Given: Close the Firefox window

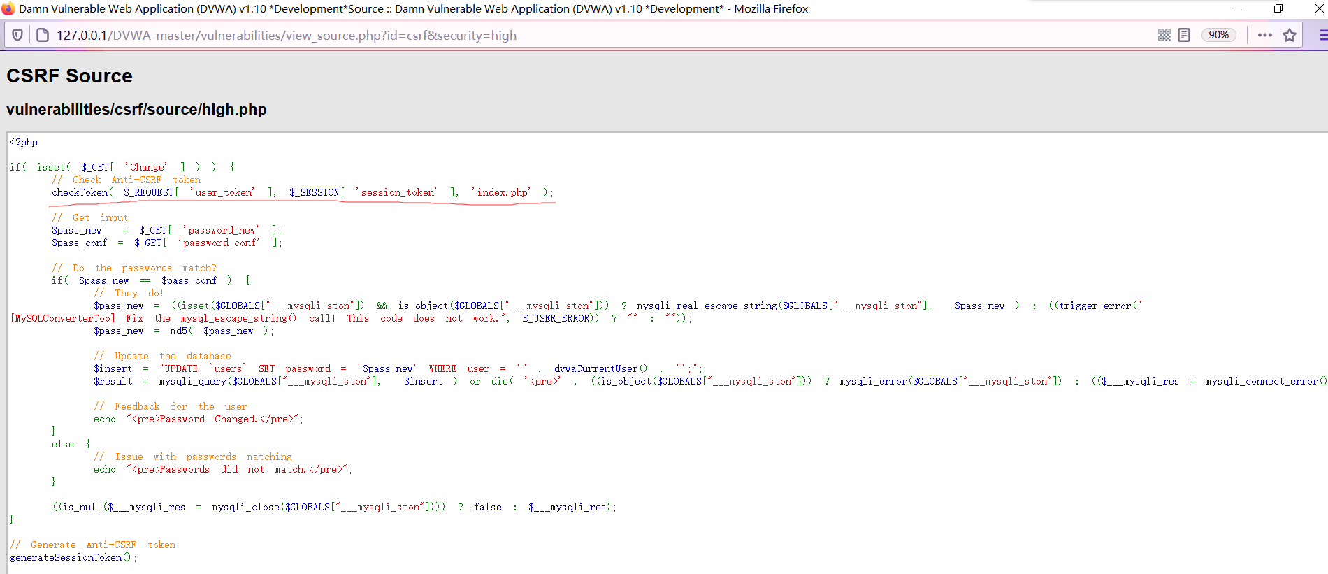Looking at the screenshot, I should coord(1319,8).
